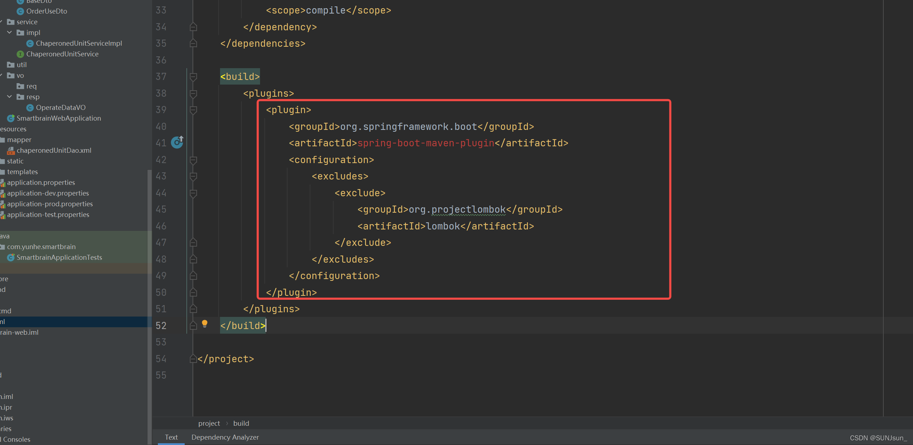
Task: Select the SmartbrainApplicationTests class
Action: (59, 257)
